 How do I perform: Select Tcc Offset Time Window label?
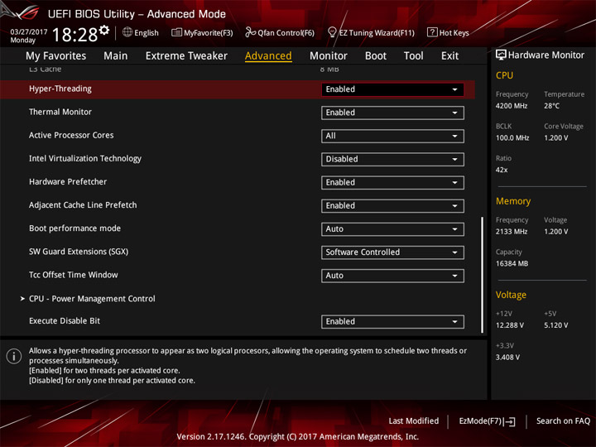pos(74,275)
